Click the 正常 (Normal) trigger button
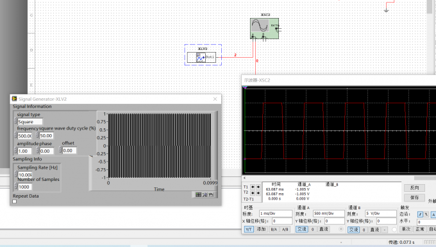Viewport: 436px width, 247px height. pos(419,229)
